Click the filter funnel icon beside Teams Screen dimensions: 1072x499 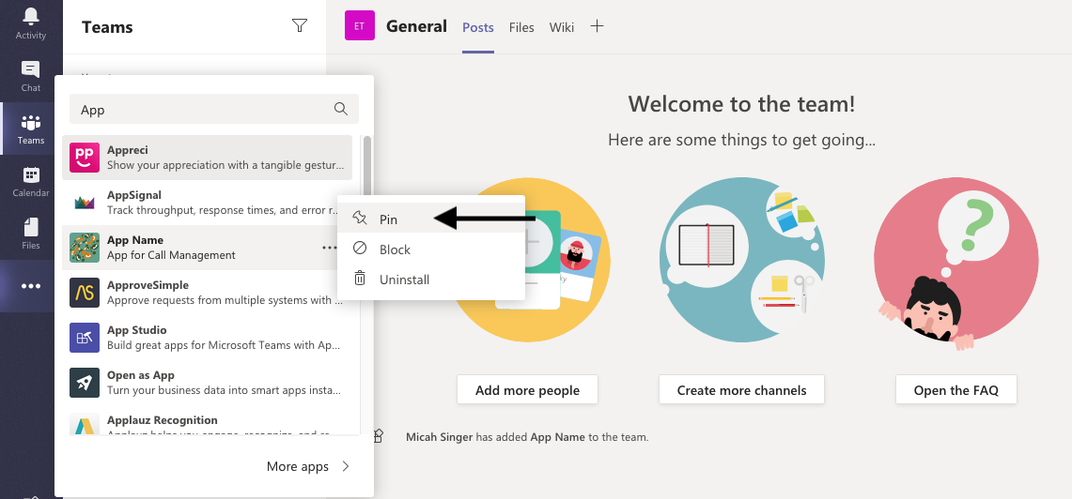tap(300, 26)
